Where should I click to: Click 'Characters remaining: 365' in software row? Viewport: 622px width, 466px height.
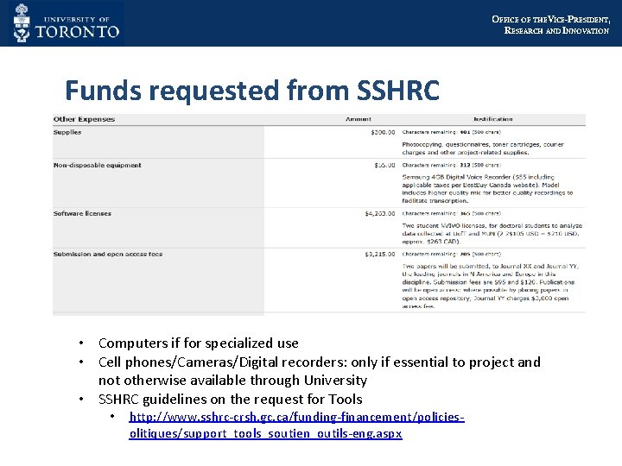click(452, 214)
